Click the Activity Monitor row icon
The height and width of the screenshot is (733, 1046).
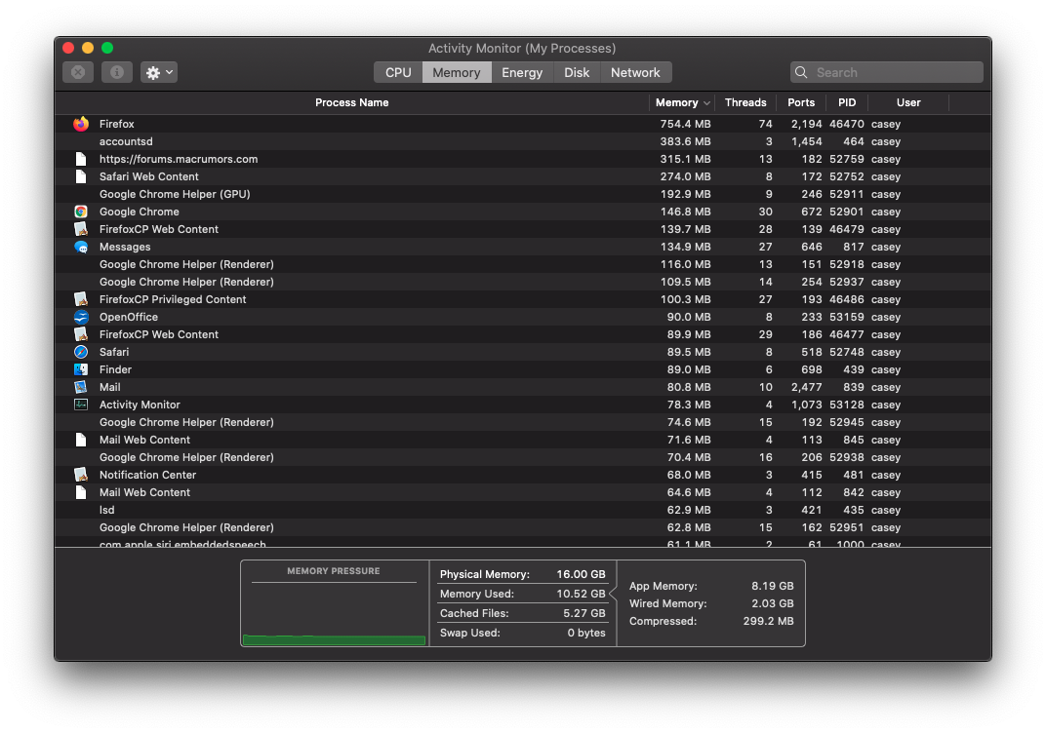click(x=81, y=405)
